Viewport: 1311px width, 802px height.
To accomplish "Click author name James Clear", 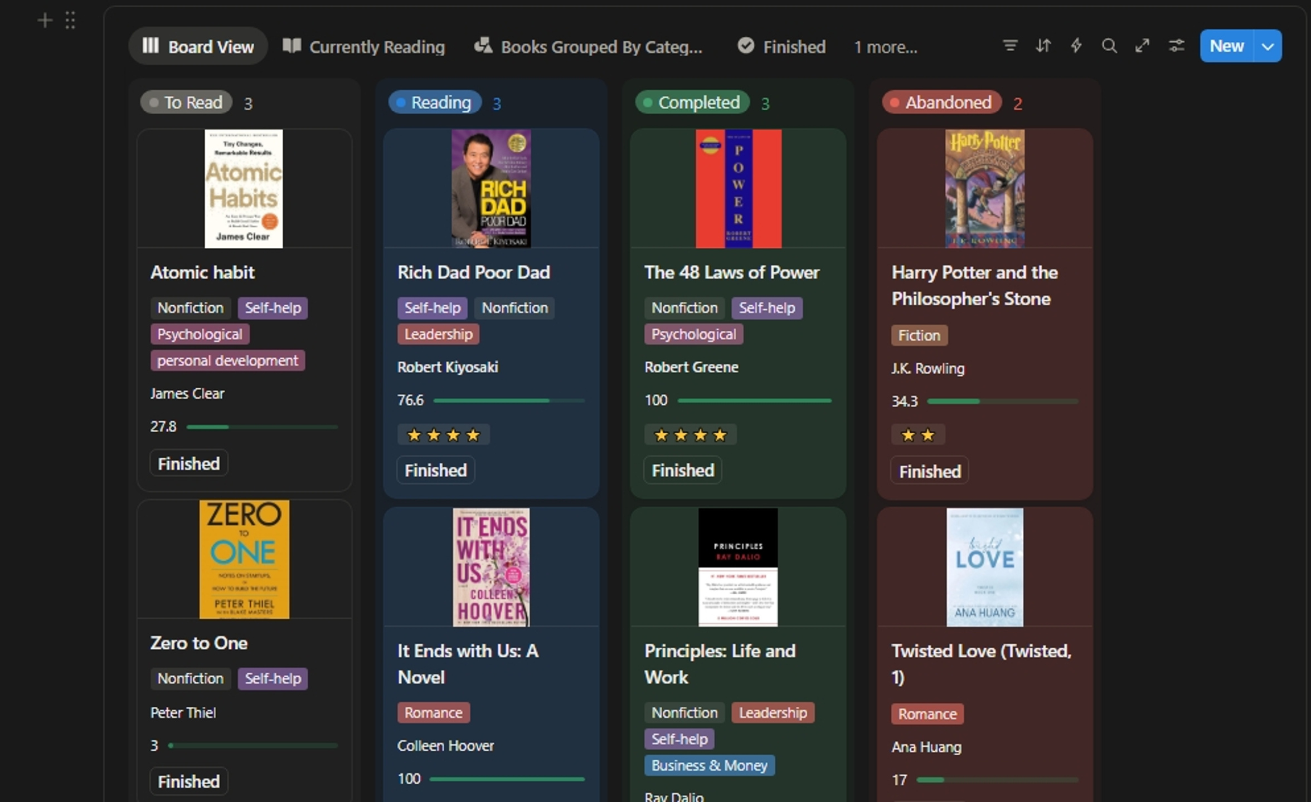I will click(187, 394).
